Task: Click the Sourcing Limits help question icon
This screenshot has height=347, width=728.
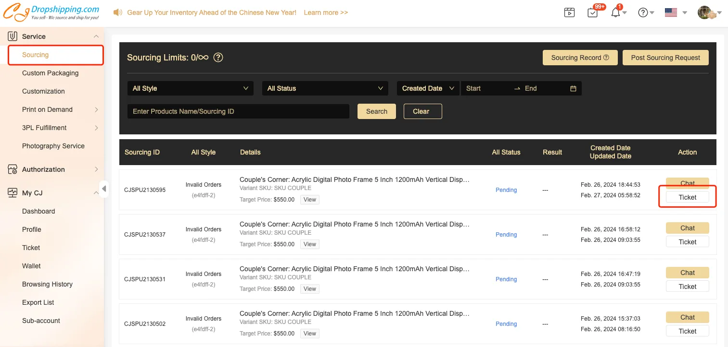Action: click(x=218, y=58)
